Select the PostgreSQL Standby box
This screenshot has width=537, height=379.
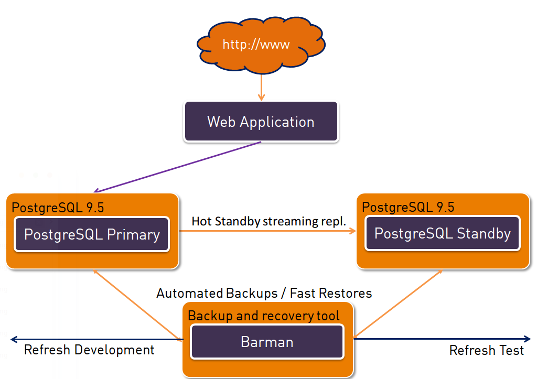(442, 233)
